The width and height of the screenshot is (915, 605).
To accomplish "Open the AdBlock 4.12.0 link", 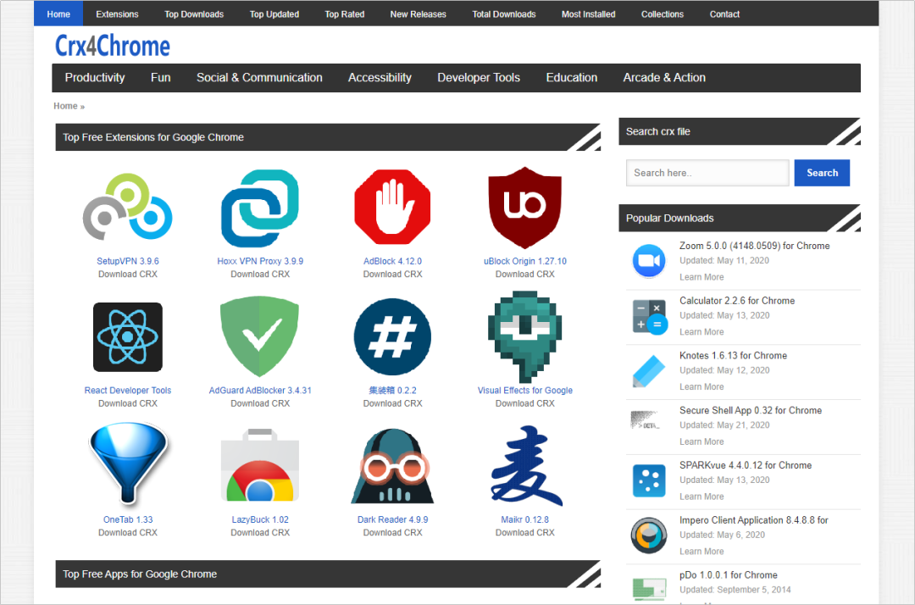I will tap(392, 261).
